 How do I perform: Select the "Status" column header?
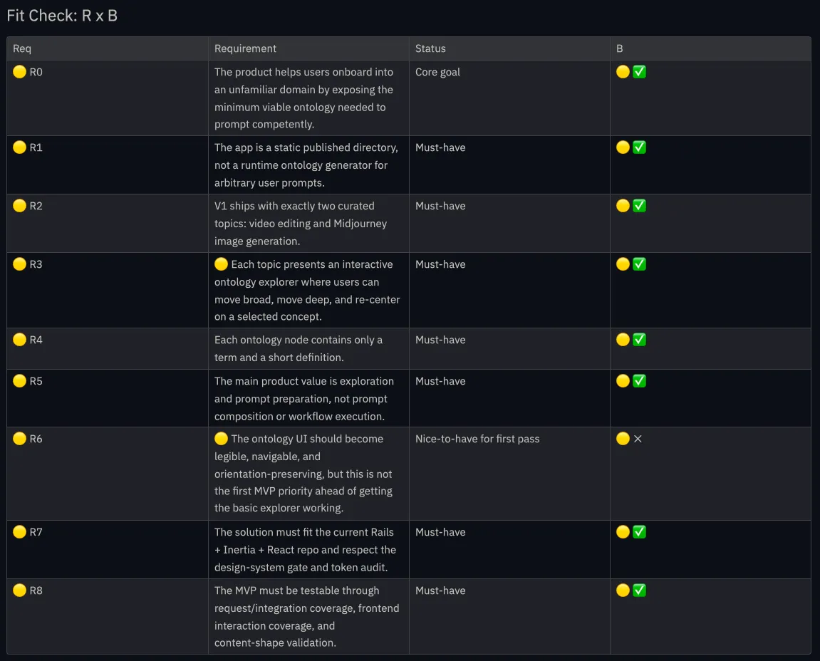pyautogui.click(x=430, y=48)
